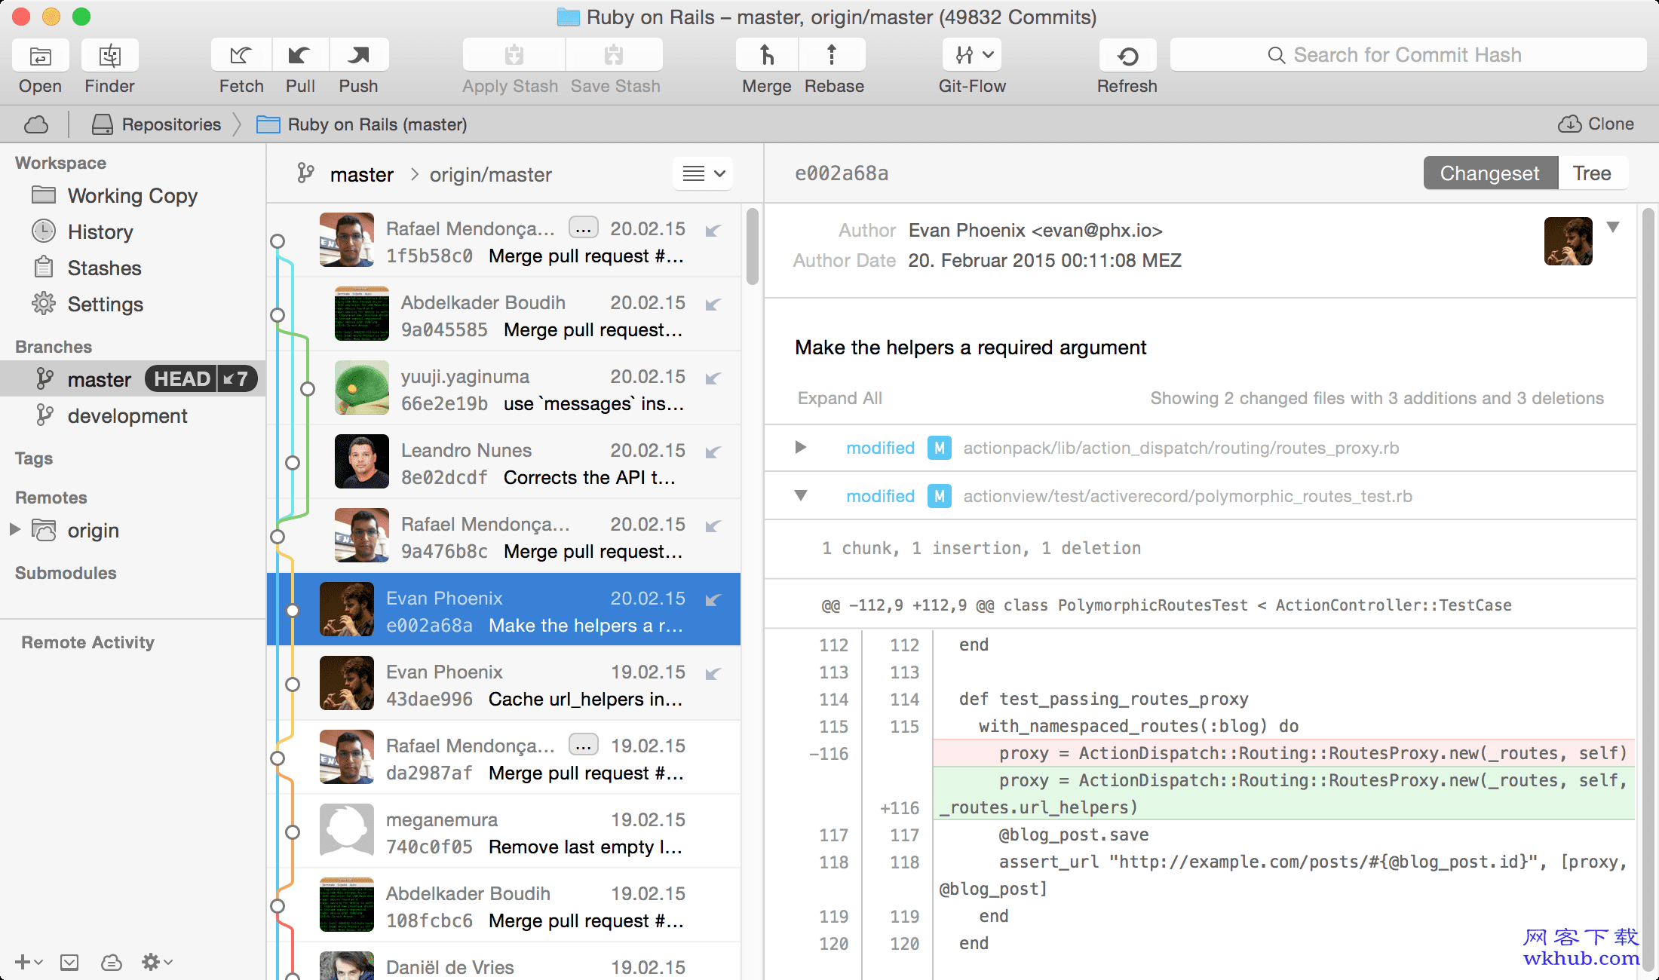Click the cloud services icon in breadcrumb bar
1659x980 pixels.
tap(36, 124)
